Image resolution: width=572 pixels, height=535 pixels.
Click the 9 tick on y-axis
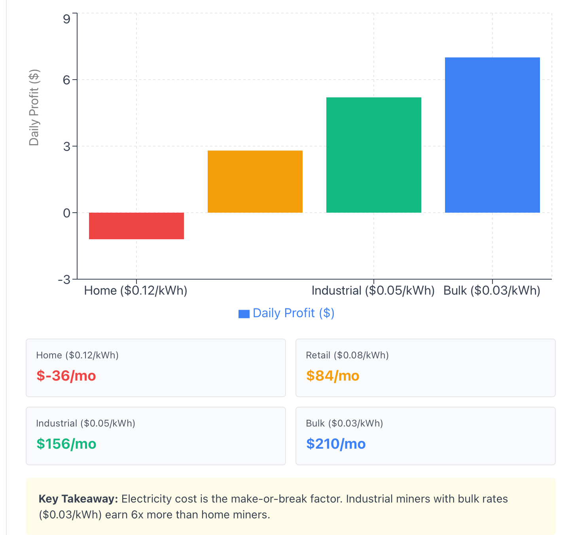(x=66, y=19)
